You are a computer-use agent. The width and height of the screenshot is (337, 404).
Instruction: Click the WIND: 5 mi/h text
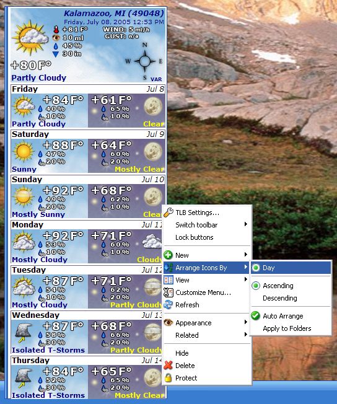pyautogui.click(x=126, y=30)
